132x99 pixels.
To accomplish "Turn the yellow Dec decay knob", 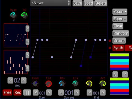I will click(89, 84).
